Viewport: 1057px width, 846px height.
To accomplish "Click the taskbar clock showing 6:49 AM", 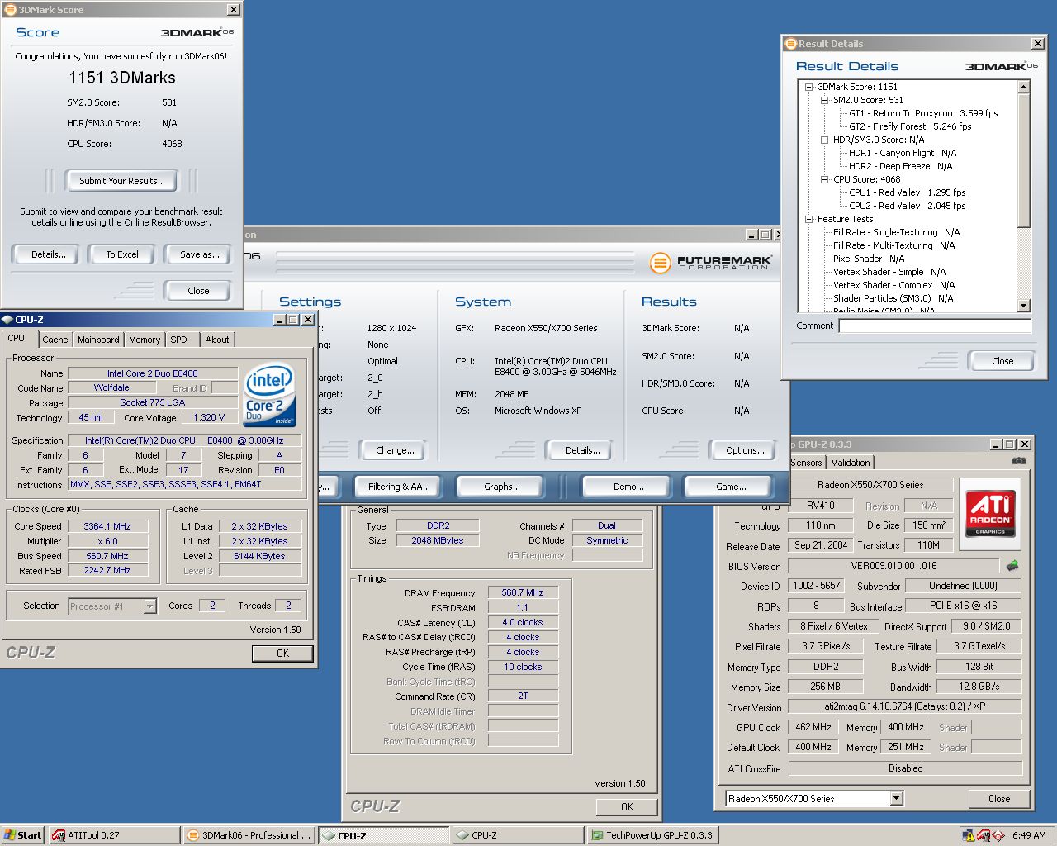I will click(1029, 835).
